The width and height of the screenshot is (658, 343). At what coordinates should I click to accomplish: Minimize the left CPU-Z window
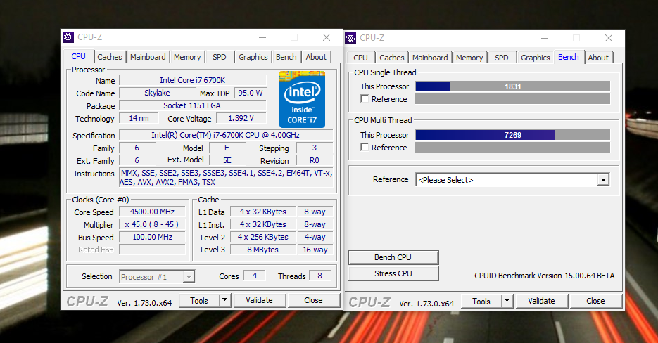tap(262, 37)
